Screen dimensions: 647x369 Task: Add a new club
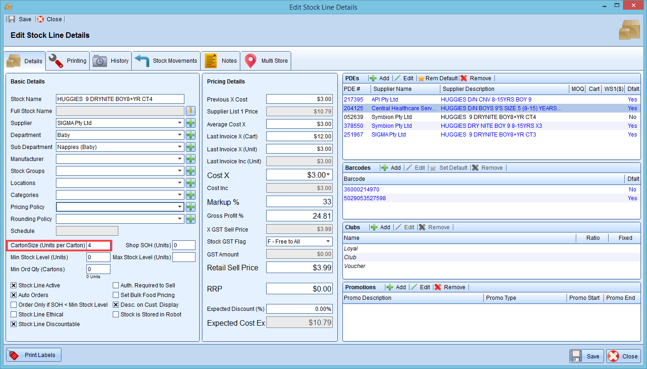(x=380, y=227)
